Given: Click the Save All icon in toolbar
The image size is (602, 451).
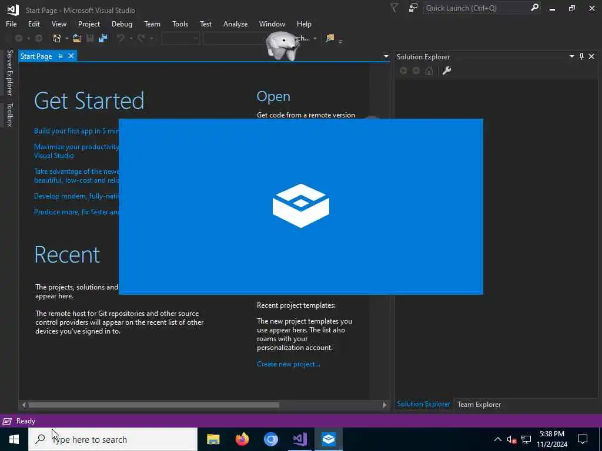Looking at the screenshot, I should [x=103, y=38].
